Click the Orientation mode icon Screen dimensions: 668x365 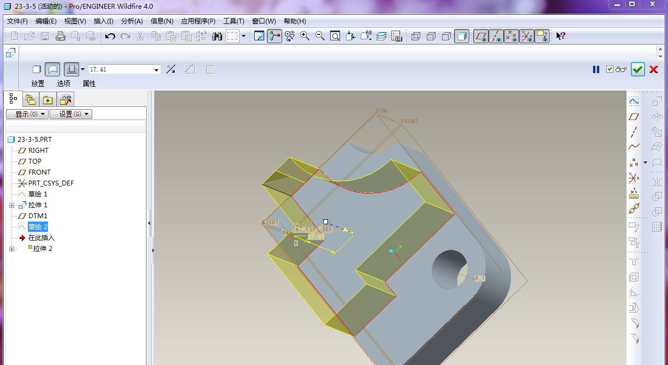290,36
